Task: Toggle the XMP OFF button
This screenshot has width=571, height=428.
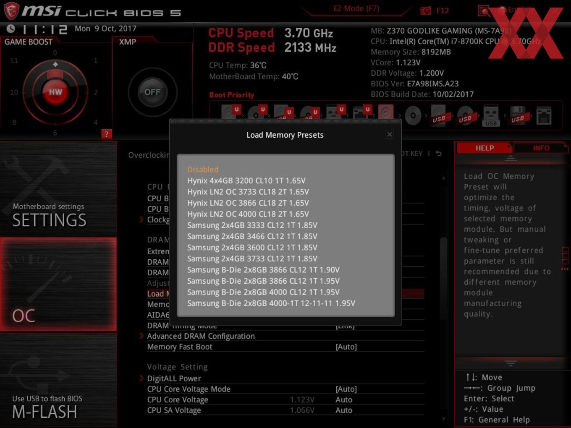Action: [x=152, y=92]
